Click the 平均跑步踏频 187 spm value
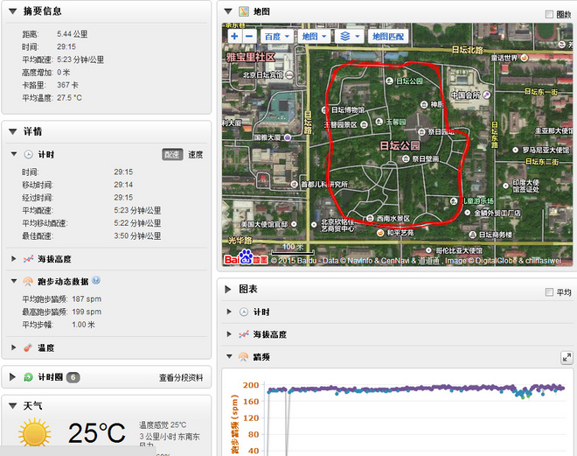 tap(87, 299)
